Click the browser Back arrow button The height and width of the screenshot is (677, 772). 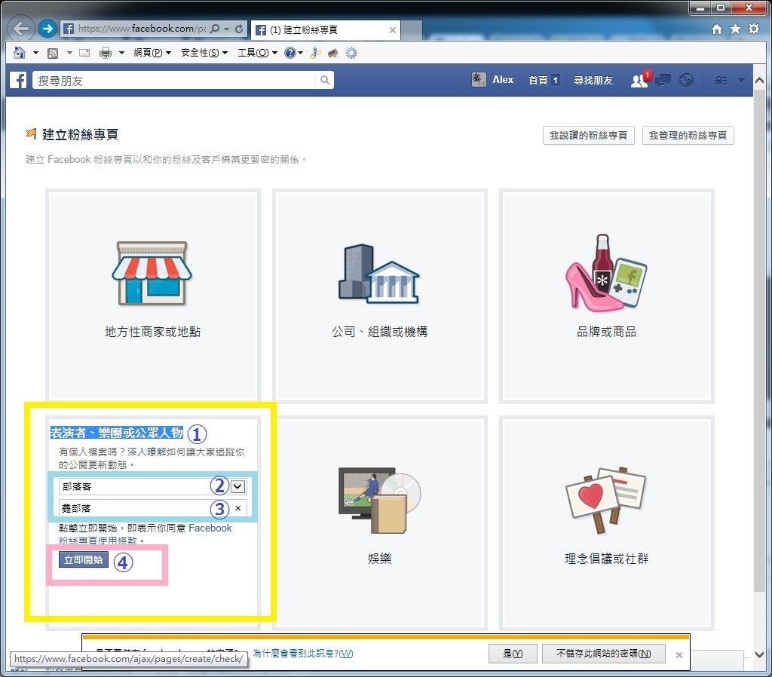click(x=20, y=29)
